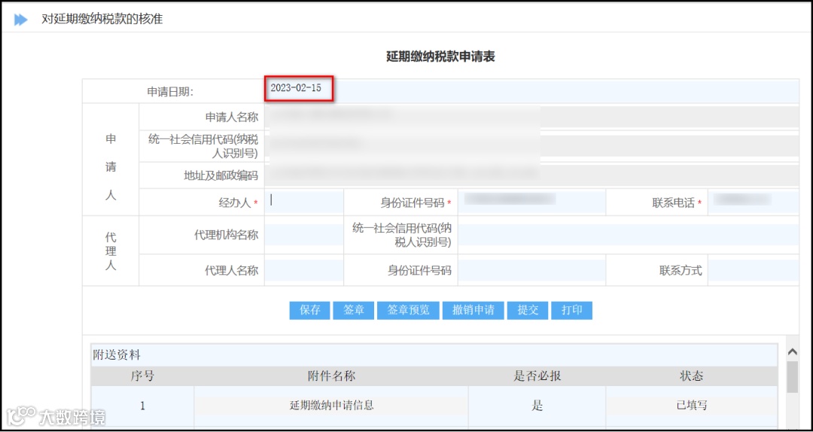Print the form using 打印
Image resolution: width=813 pixels, height=432 pixels.
(x=572, y=311)
